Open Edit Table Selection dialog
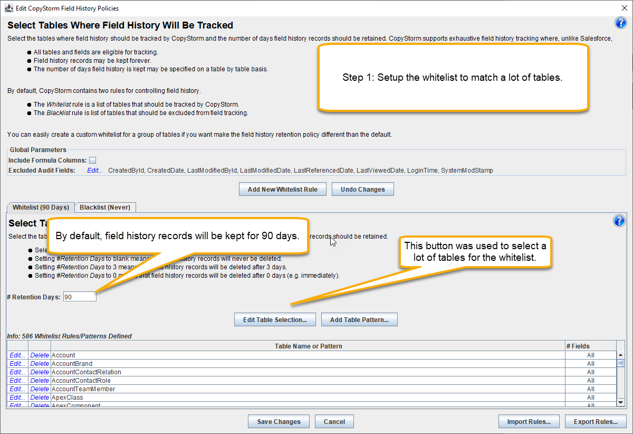This screenshot has height=434, width=633. (275, 319)
